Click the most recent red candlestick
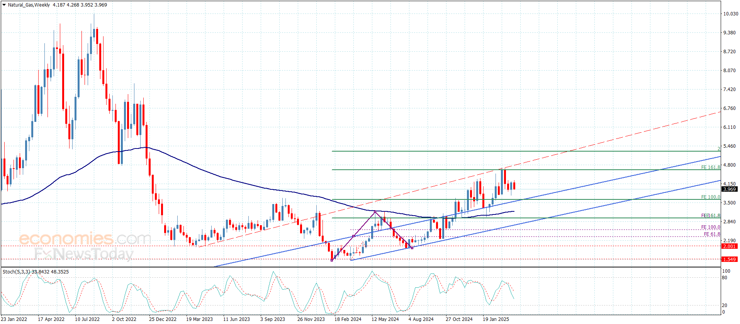This screenshot has width=740, height=324. 514,186
